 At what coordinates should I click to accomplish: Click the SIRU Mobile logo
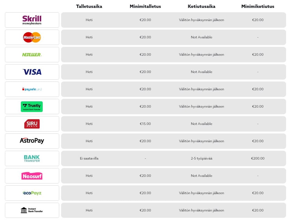(32, 124)
